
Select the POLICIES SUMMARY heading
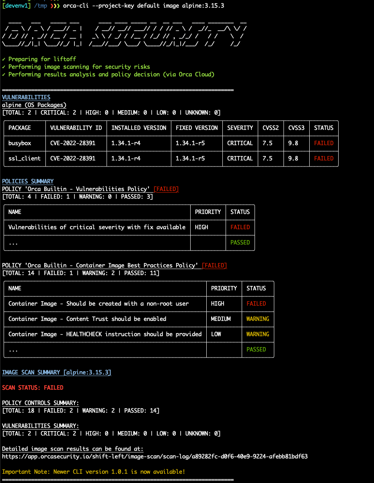point(28,181)
